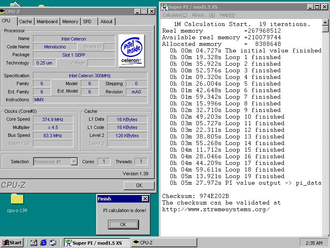The width and height of the screenshot is (330, 248).
Task: Click the Version 1.39 text in CPU-Z
Action: [x=136, y=174]
